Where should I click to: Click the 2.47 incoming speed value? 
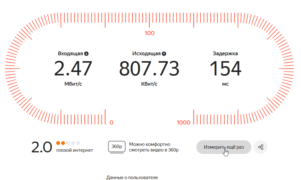point(73,69)
